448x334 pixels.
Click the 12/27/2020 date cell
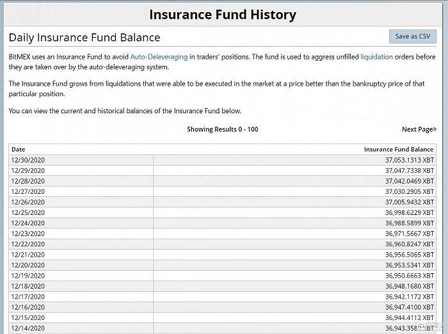(28, 191)
